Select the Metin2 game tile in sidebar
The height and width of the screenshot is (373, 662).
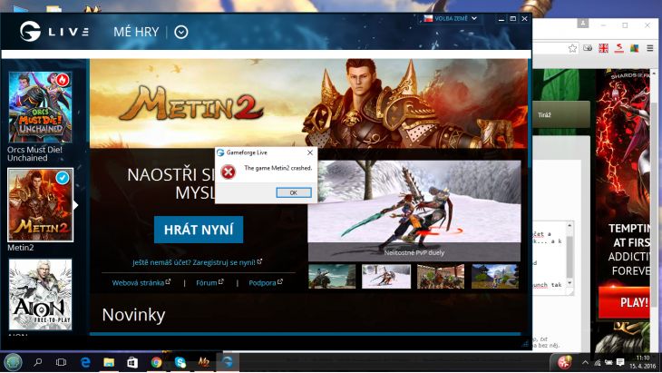[41, 205]
